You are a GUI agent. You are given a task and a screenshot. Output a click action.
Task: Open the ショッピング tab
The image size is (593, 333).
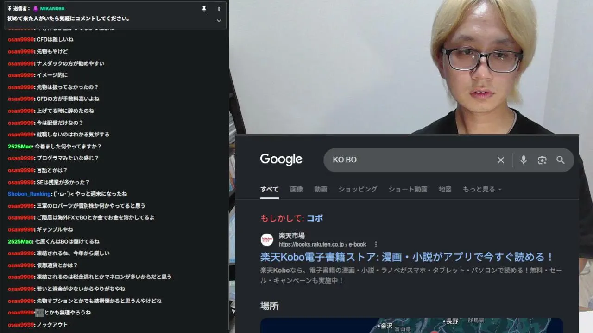pos(358,189)
